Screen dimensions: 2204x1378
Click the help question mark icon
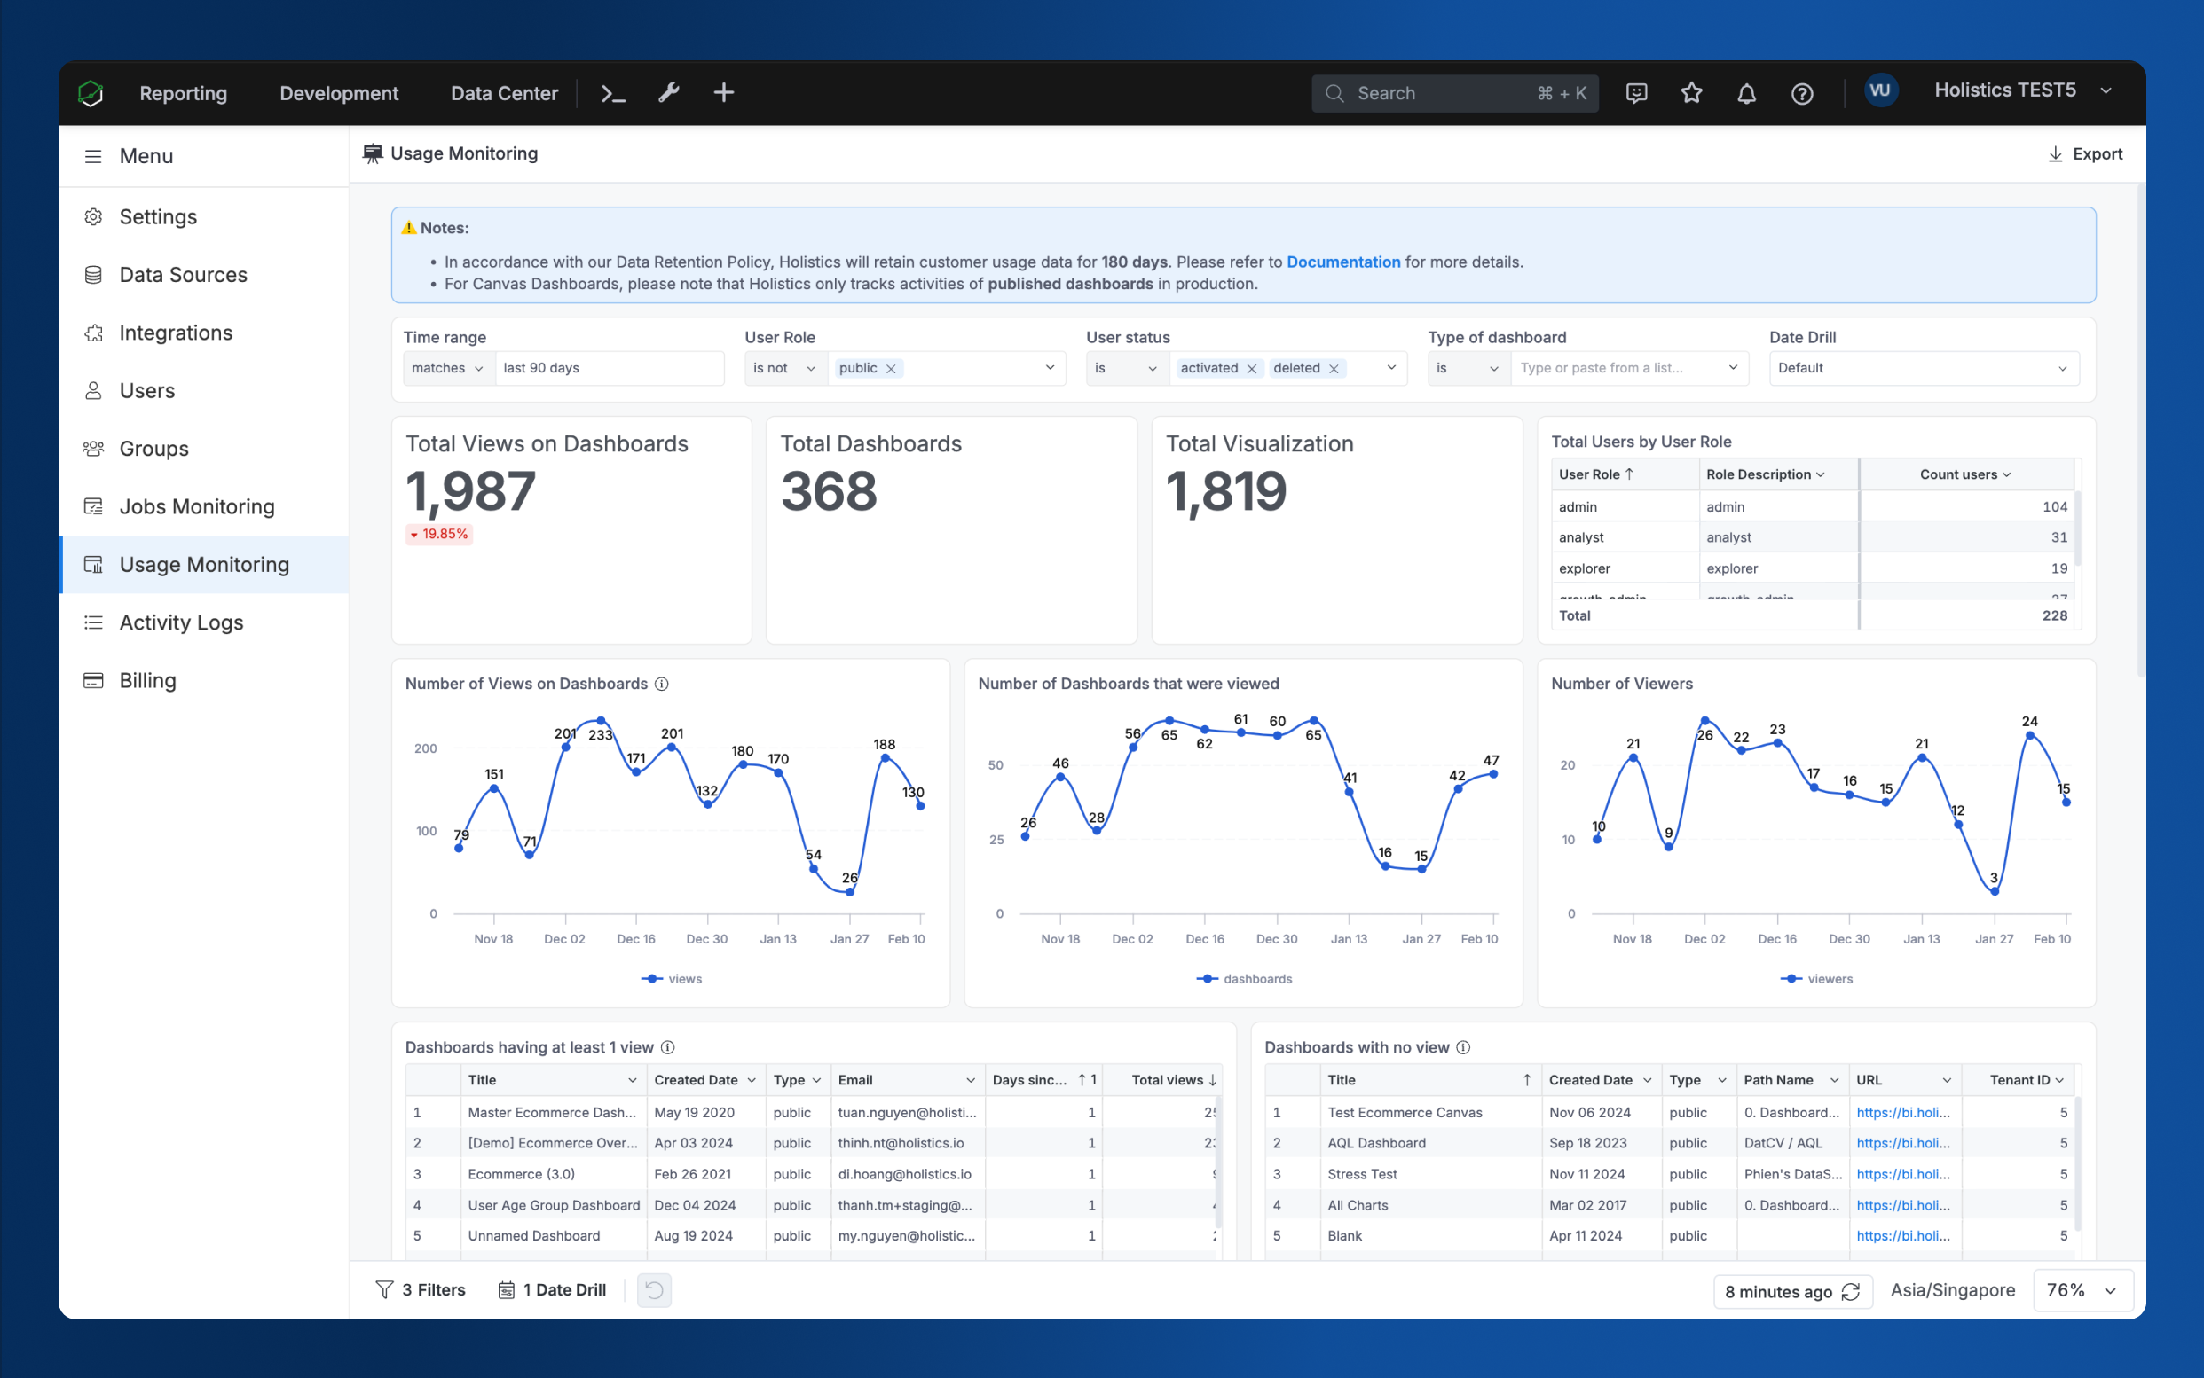tap(1802, 93)
